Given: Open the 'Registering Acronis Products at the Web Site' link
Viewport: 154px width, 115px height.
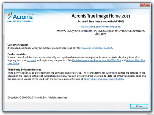Looking at the screenshot, I should click(97, 60).
